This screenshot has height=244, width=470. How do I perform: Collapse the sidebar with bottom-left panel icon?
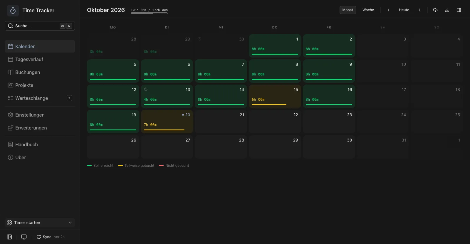tap(9, 237)
